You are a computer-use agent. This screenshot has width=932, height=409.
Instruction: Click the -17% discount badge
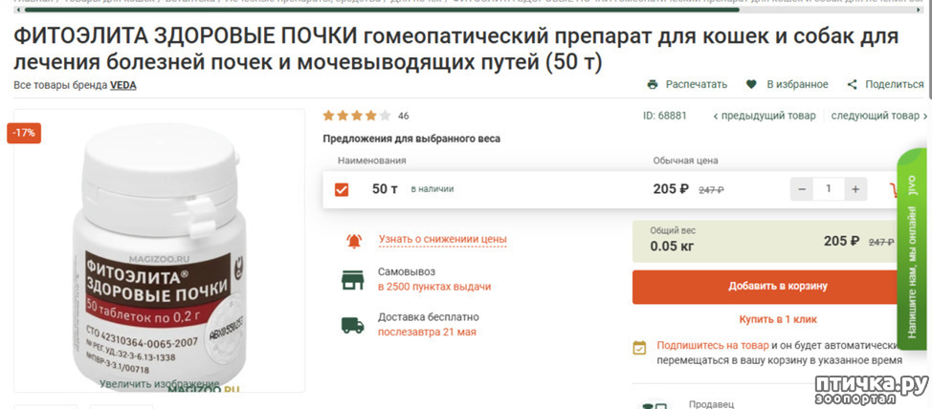click(24, 133)
